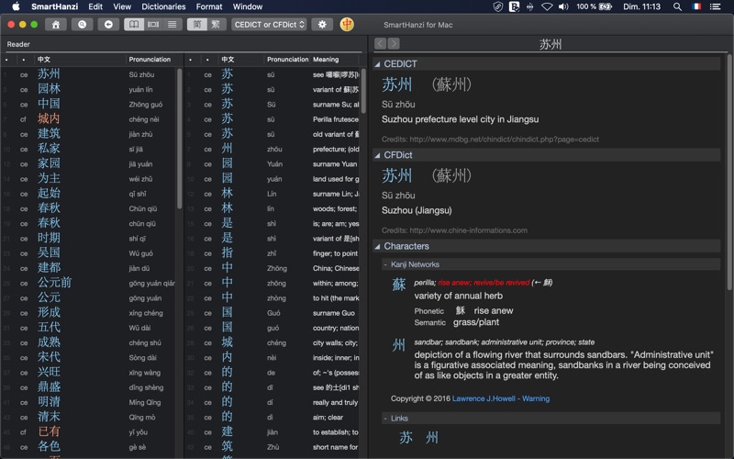
Task: Collapse the CEDICT section
Action: 377,64
